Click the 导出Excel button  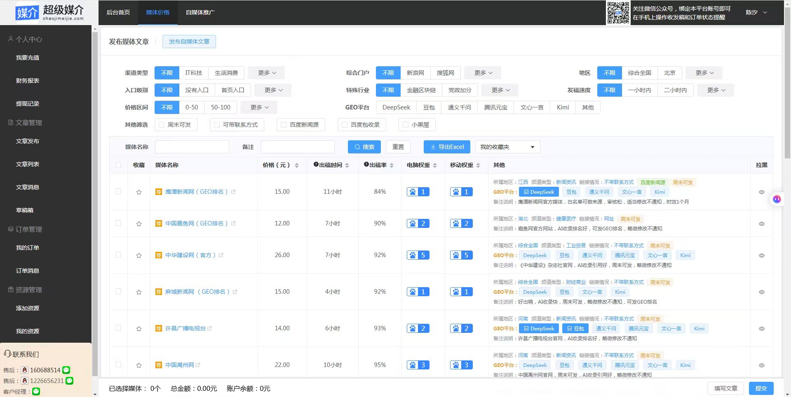447,147
